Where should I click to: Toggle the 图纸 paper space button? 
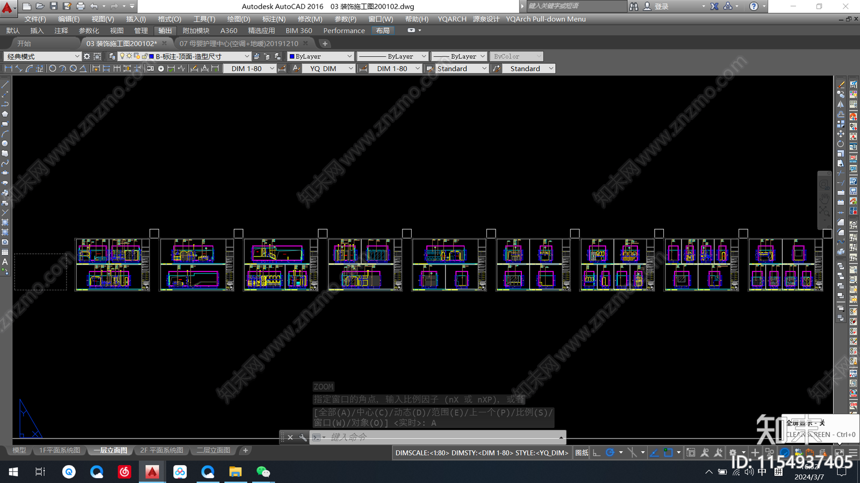582,453
